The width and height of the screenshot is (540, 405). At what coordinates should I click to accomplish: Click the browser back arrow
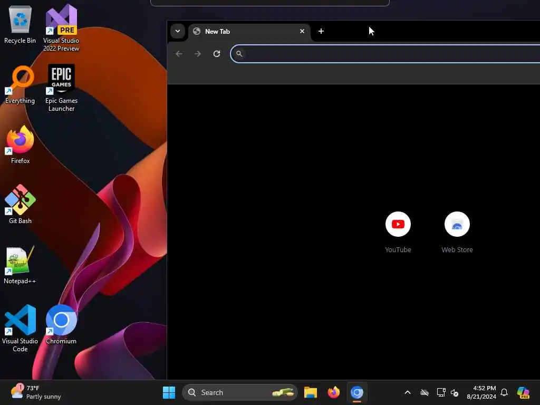(x=179, y=54)
